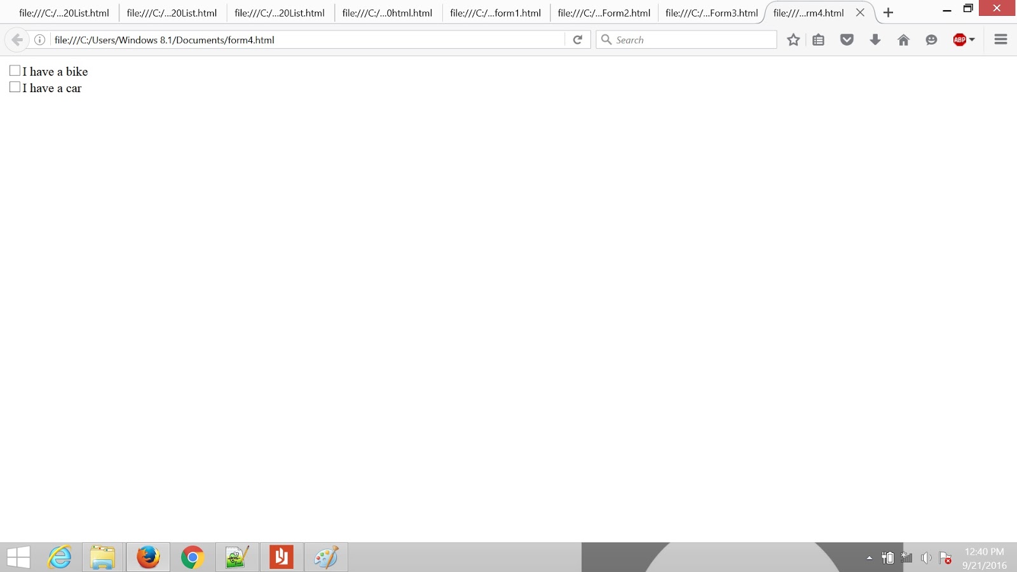Click the 'I have a bike' label text
Image resolution: width=1017 pixels, height=572 pixels.
55,71
